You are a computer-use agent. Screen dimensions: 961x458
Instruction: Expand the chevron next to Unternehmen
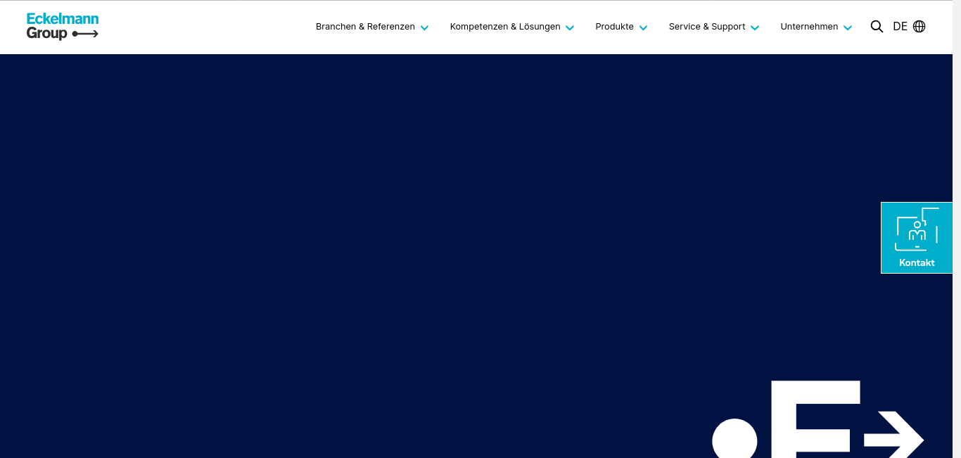point(848,27)
